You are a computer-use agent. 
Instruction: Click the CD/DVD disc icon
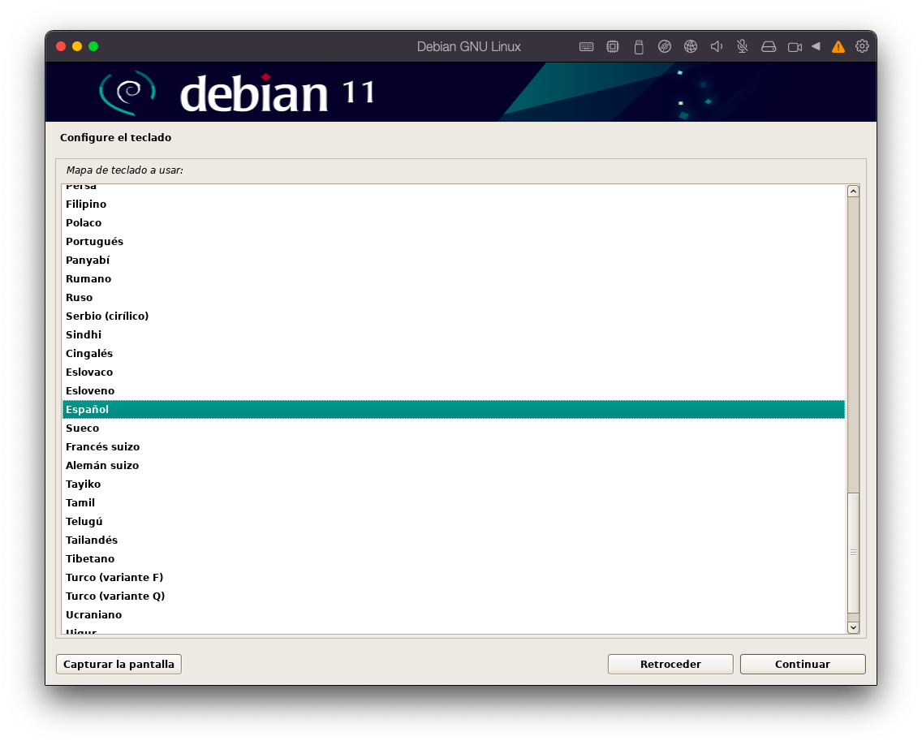click(665, 46)
